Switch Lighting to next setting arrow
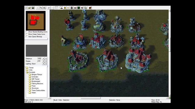 pos(46,64)
